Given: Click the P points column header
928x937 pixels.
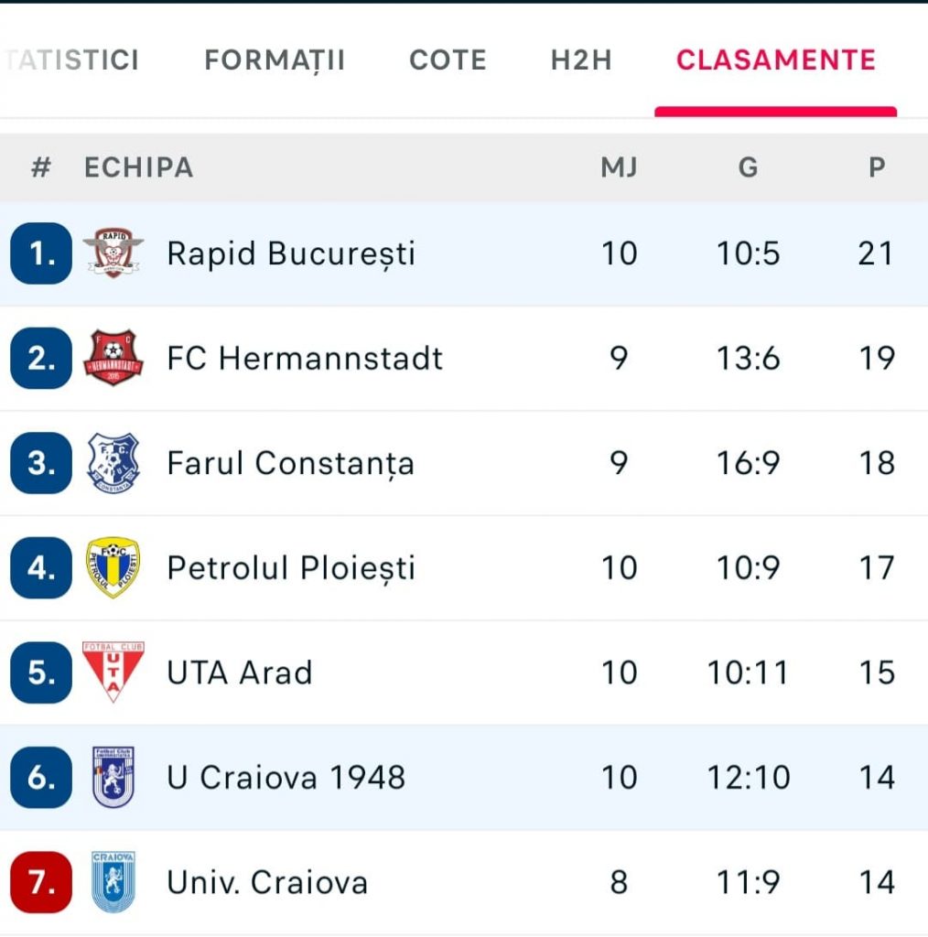Looking at the screenshot, I should (877, 167).
